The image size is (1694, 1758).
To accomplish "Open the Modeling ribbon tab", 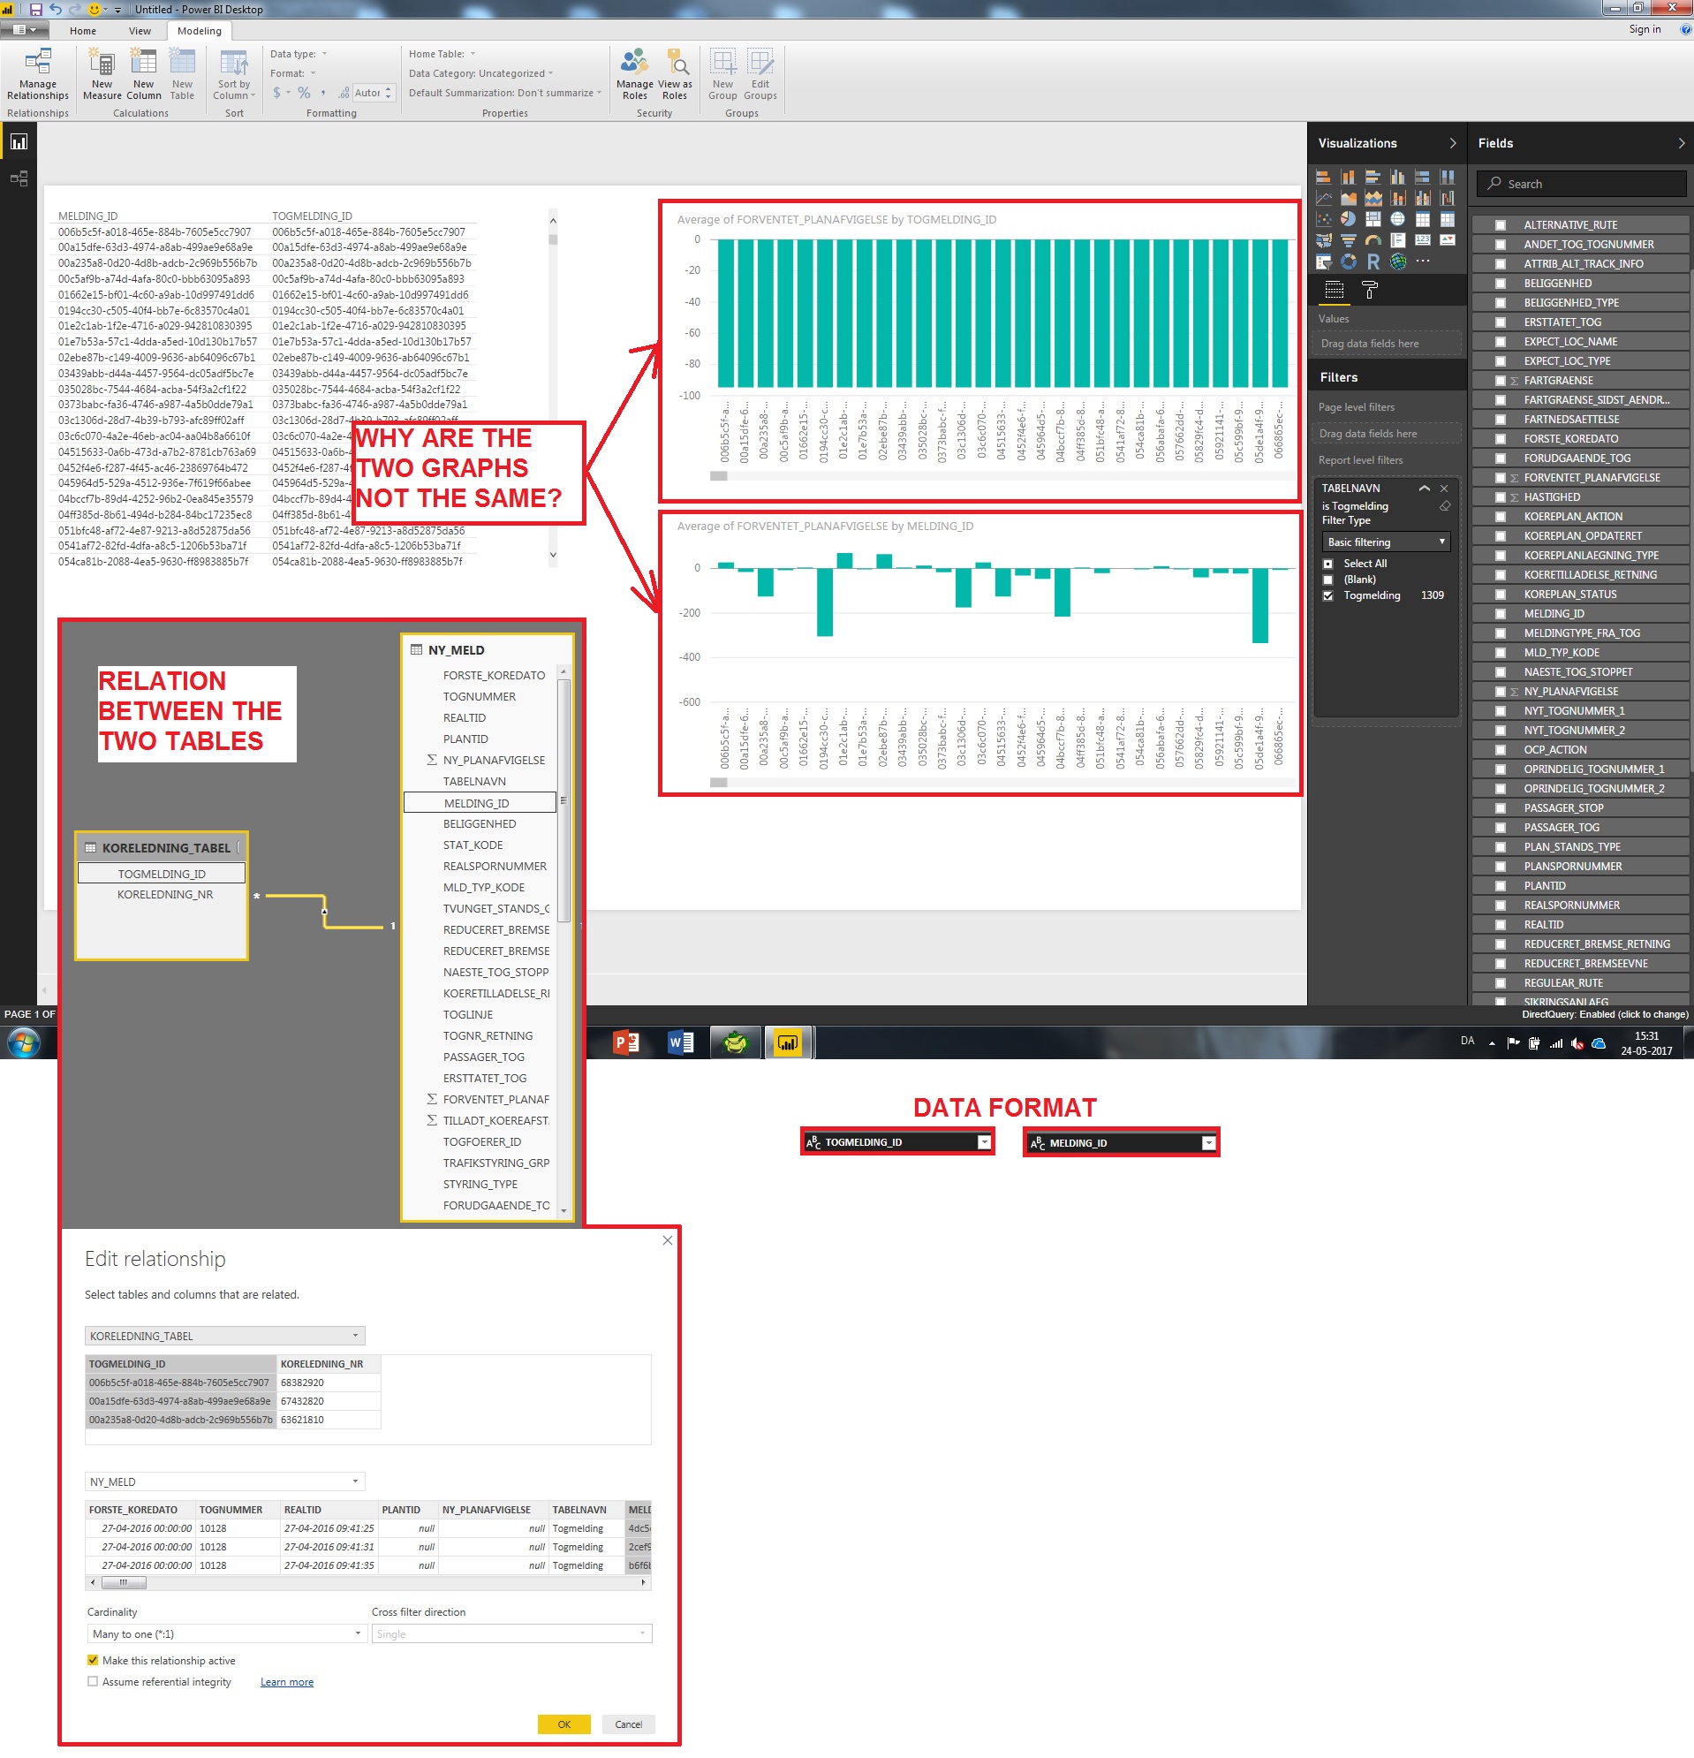I will (199, 32).
